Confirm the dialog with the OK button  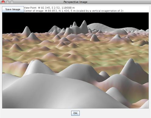[75, 113]
